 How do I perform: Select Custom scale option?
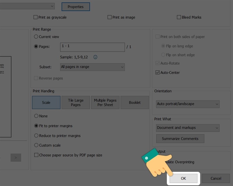coord(36,145)
